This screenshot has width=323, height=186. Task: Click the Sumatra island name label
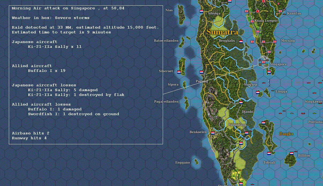click(x=222, y=32)
